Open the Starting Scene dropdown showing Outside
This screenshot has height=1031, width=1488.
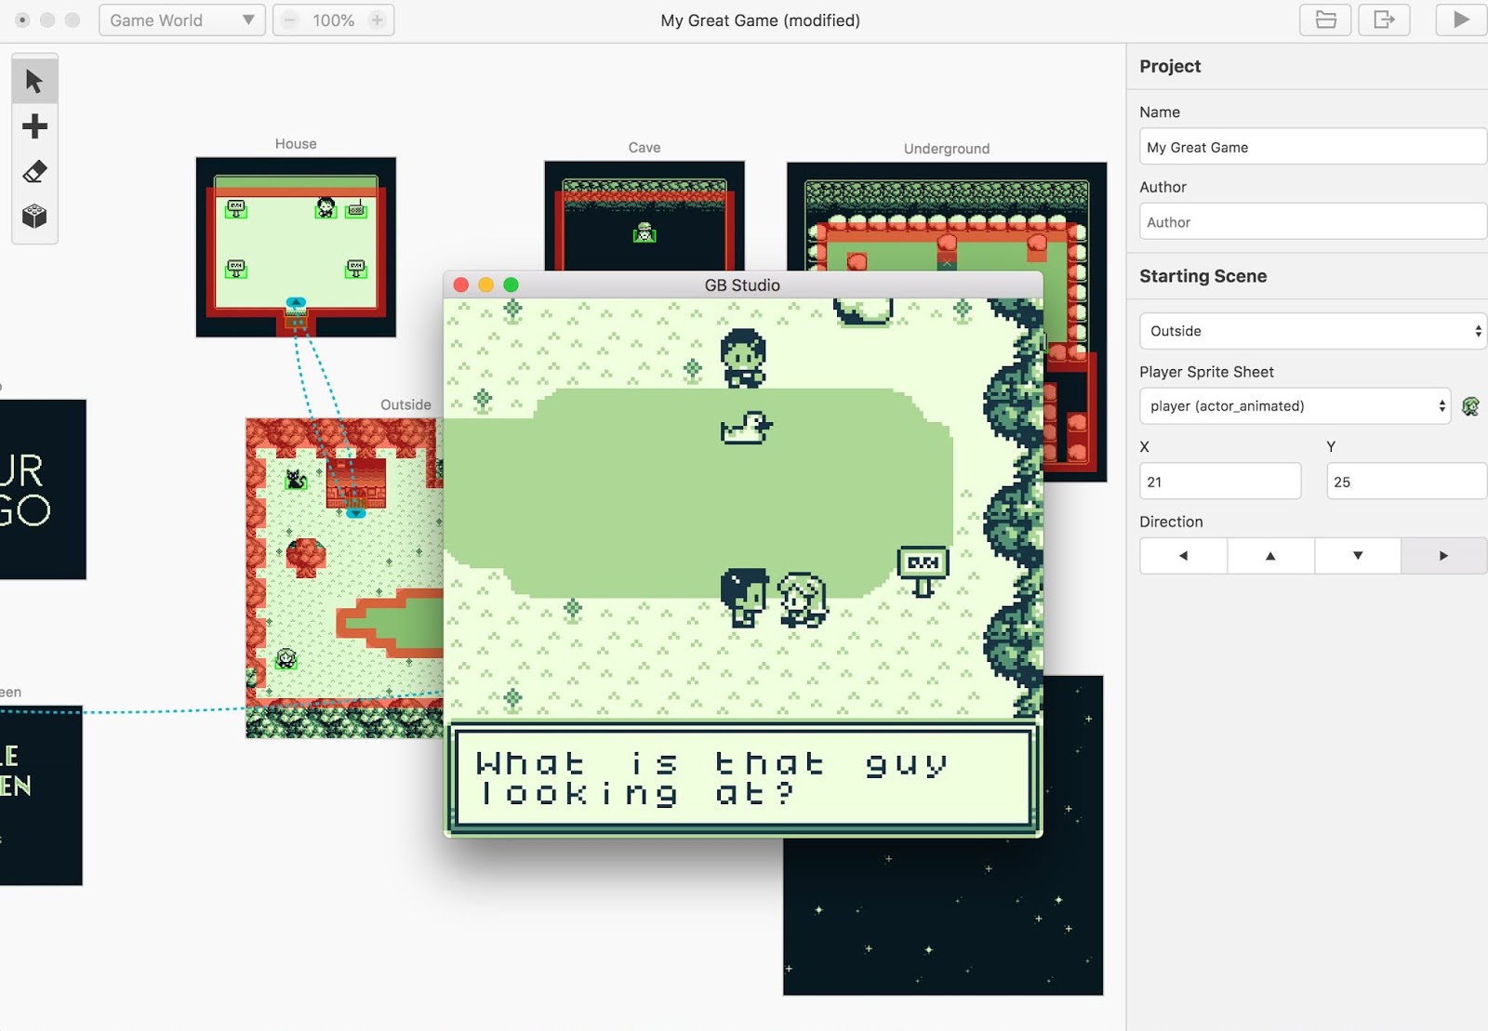pyautogui.click(x=1311, y=331)
